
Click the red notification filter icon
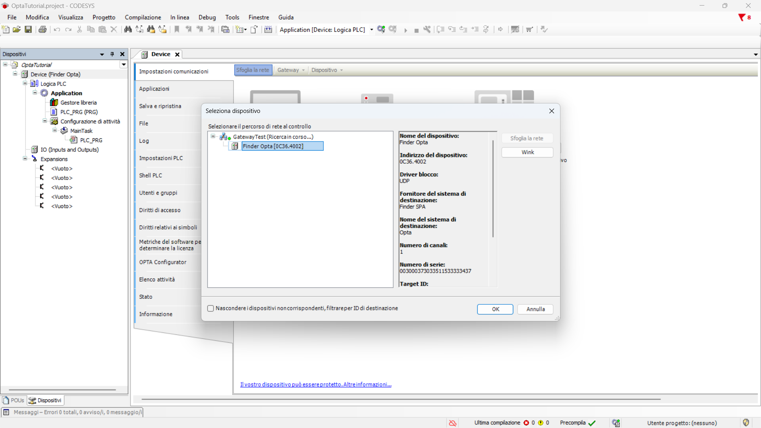click(742, 17)
